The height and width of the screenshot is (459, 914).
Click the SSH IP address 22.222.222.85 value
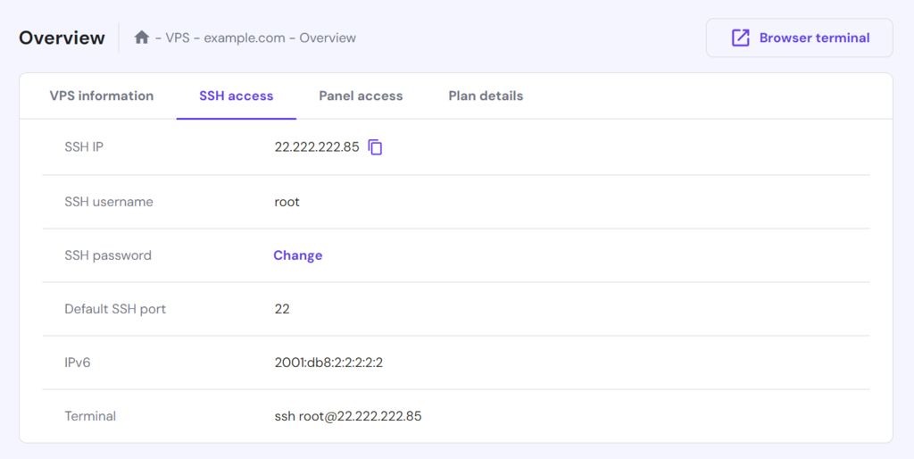click(x=317, y=147)
